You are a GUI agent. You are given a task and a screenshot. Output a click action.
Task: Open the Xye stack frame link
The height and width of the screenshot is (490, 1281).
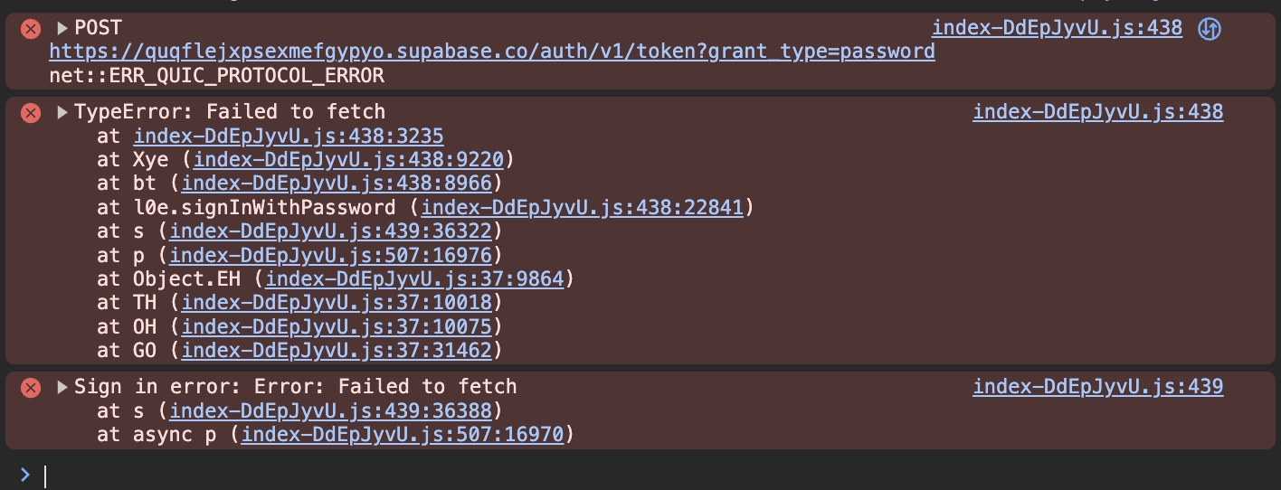pos(348,160)
